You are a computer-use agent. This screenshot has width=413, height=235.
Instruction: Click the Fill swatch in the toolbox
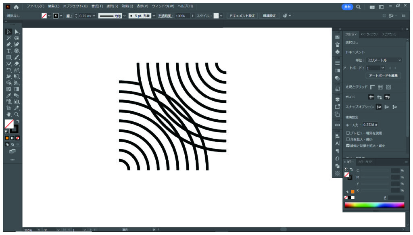coord(9,124)
